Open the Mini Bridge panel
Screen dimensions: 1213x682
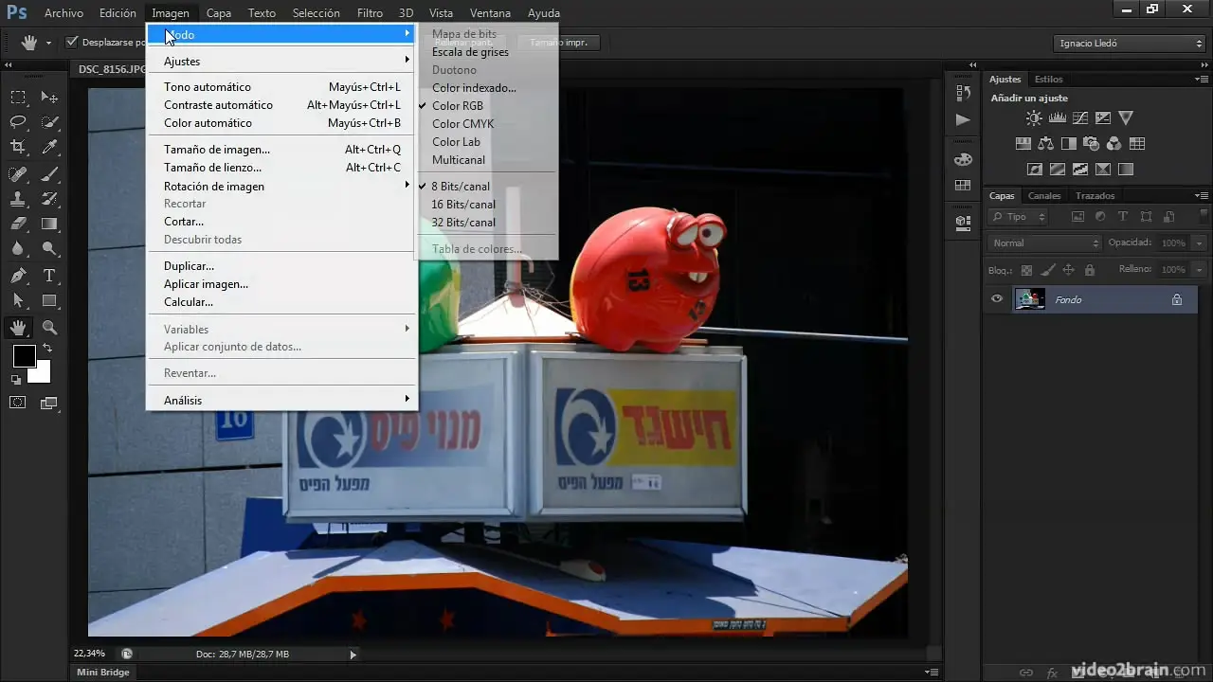[103, 673]
